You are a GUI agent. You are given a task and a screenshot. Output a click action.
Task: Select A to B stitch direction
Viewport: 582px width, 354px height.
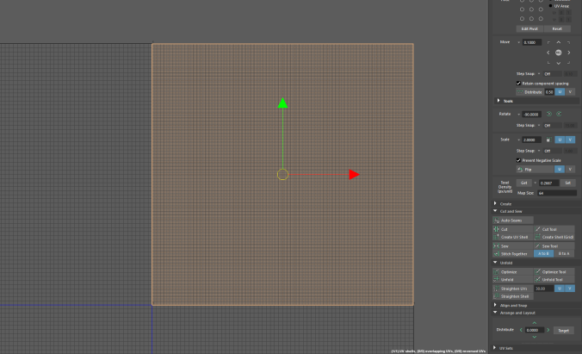point(544,254)
